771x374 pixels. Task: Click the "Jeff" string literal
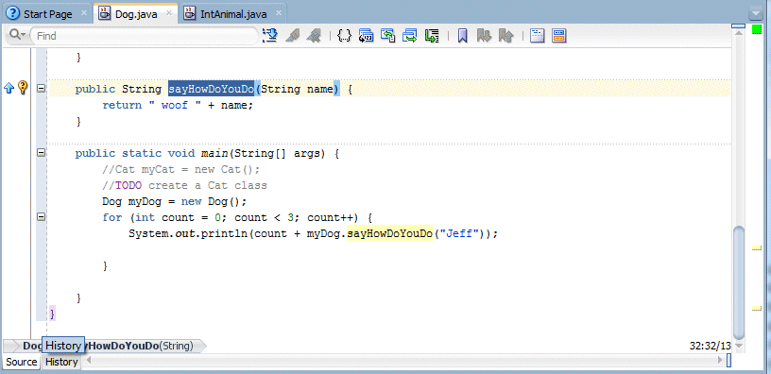(x=459, y=233)
